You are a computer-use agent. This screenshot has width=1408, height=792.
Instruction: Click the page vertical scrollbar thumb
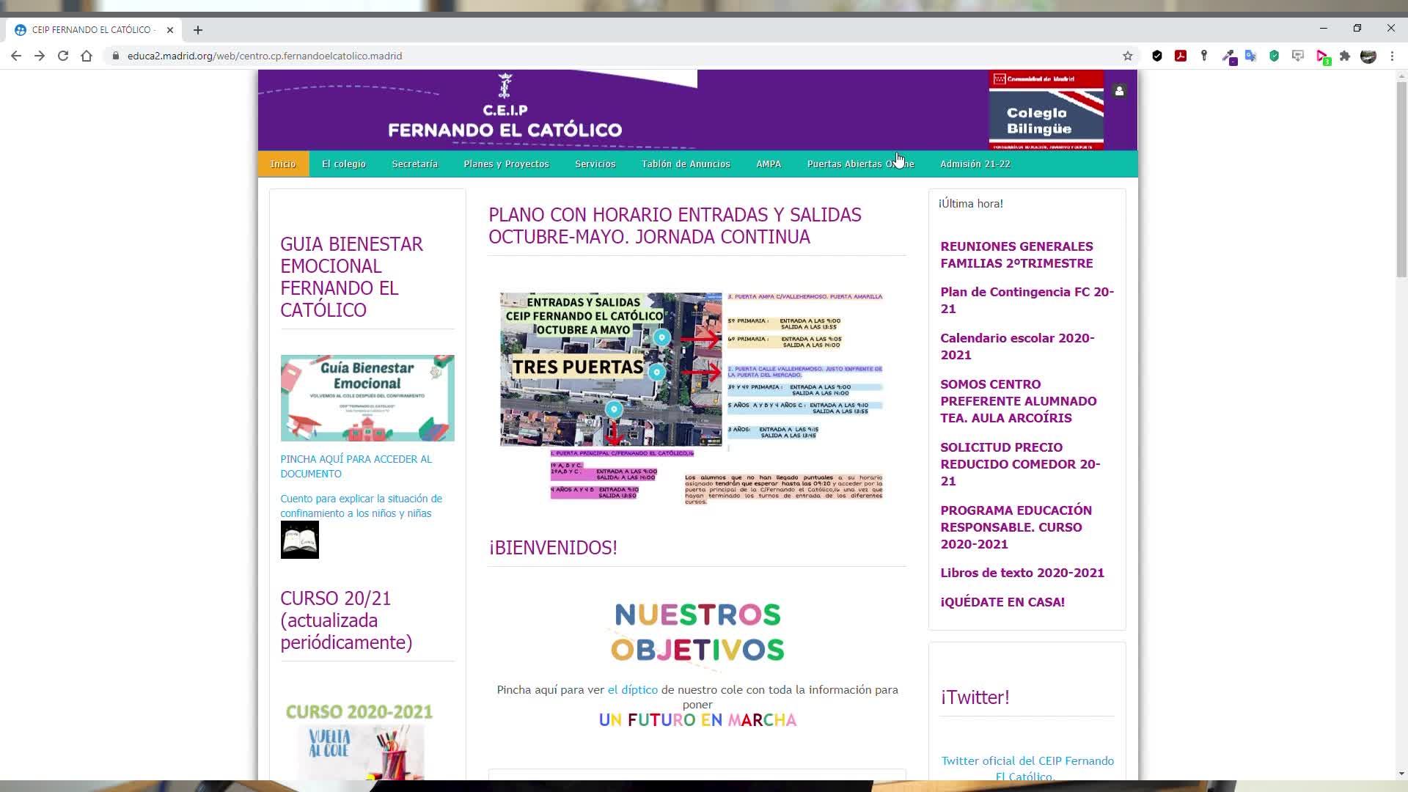tap(1401, 179)
